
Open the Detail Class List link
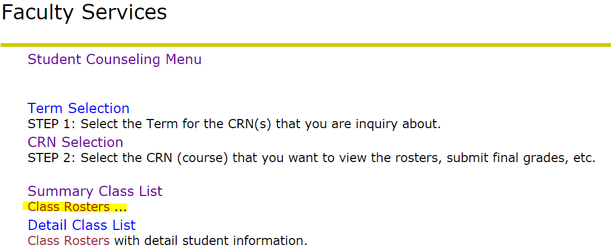81,225
